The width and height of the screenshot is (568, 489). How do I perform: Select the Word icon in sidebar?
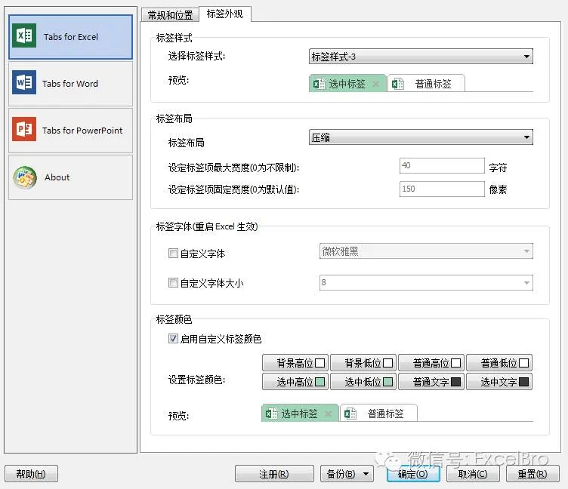click(x=24, y=82)
